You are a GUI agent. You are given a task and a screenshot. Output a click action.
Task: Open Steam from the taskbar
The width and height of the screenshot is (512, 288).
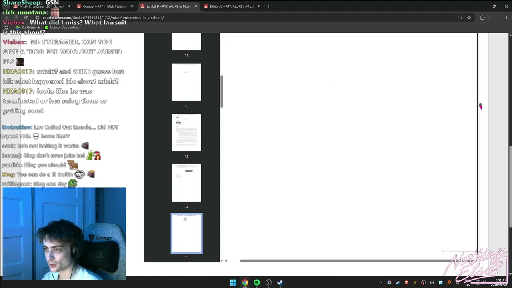[280, 282]
